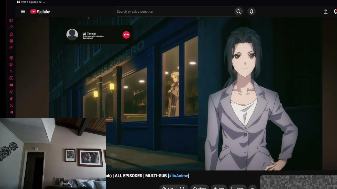Image resolution: width=337 pixels, height=189 pixels.
Task: Open the GX Corner gamepad icon in the sidebar
Action: (11, 20)
